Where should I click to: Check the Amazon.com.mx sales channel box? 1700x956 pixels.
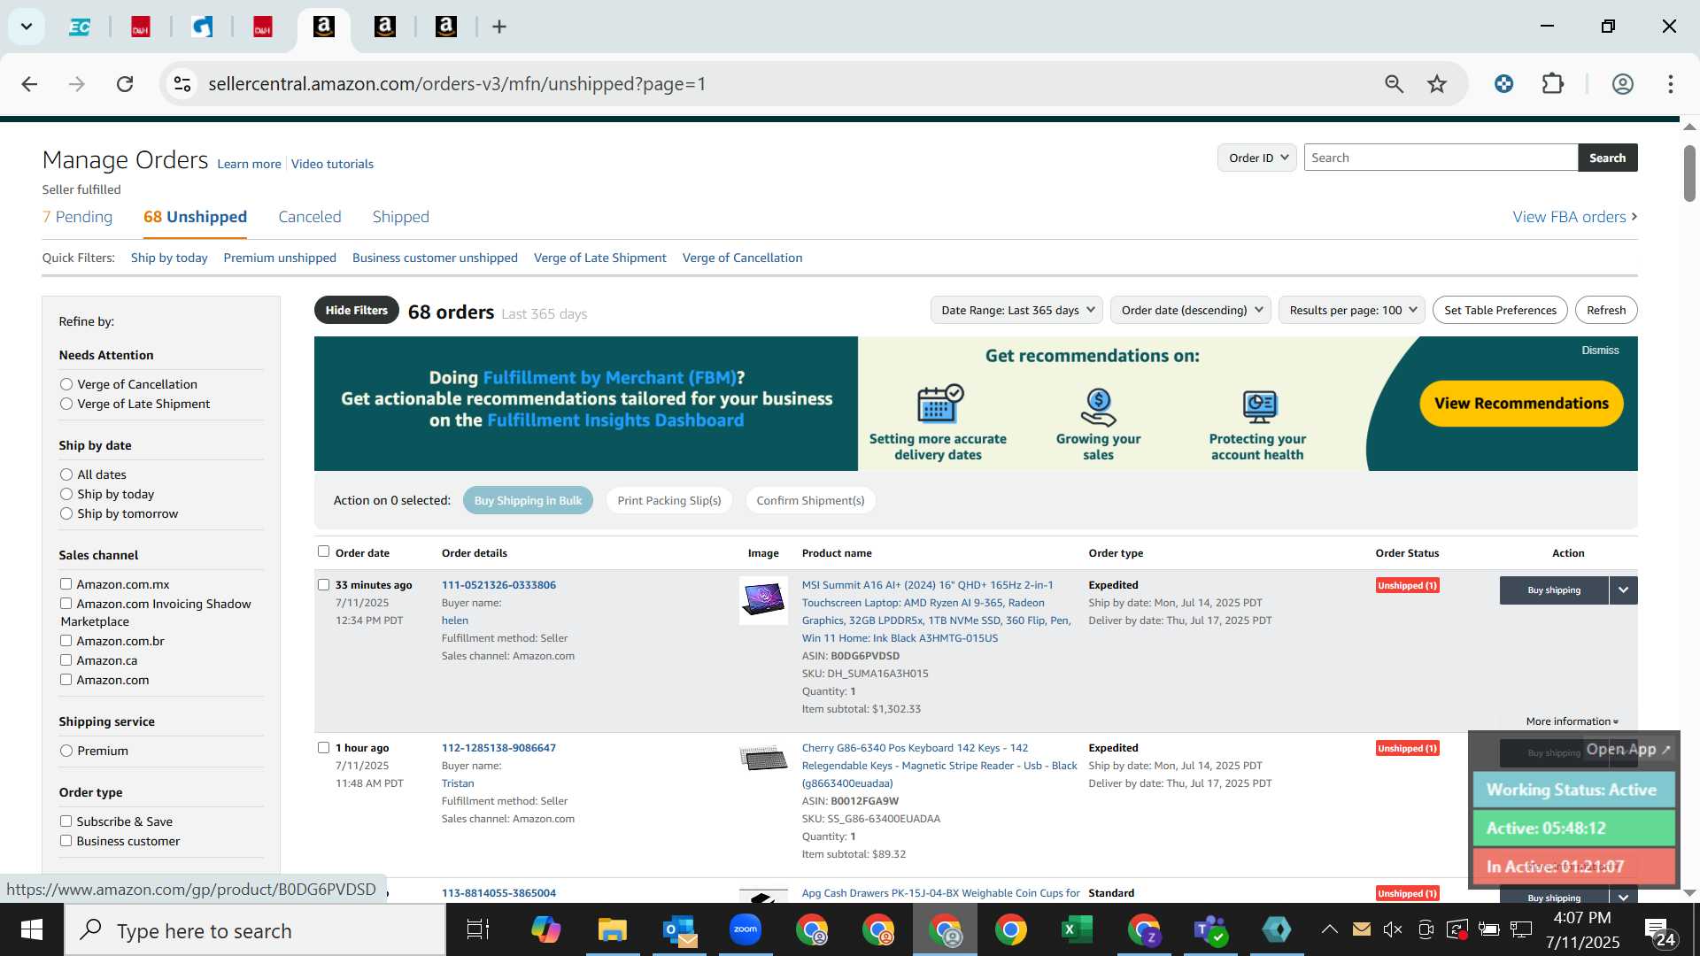coord(66,584)
